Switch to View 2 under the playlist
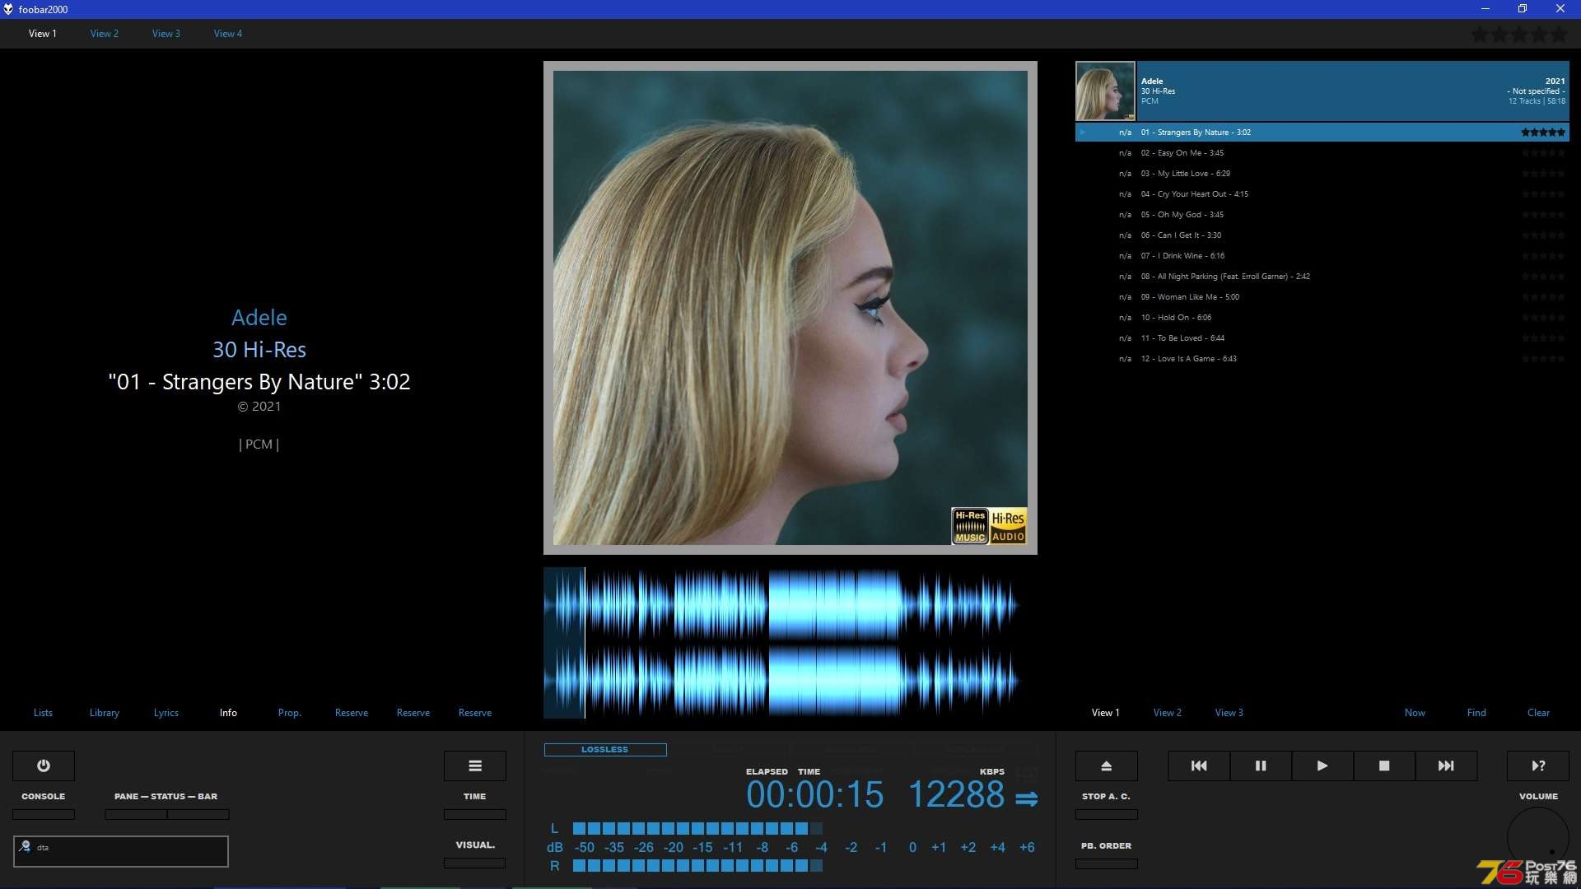1581x889 pixels. [1168, 713]
